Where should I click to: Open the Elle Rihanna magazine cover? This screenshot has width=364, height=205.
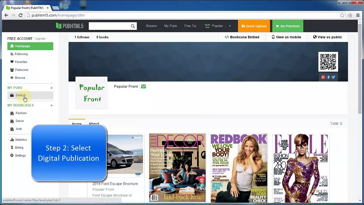click(301, 168)
